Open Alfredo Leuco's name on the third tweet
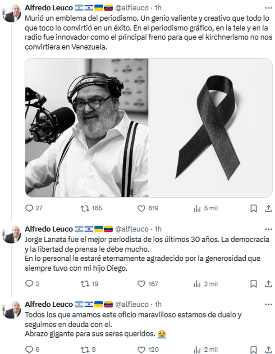The height and width of the screenshot is (354, 275). pyautogui.click(x=49, y=304)
